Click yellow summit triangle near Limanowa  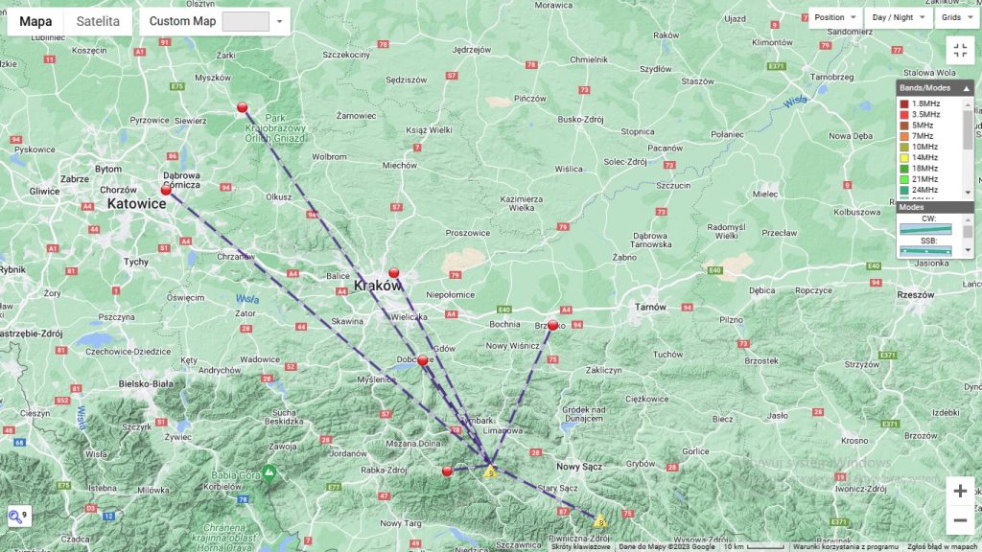point(490,471)
